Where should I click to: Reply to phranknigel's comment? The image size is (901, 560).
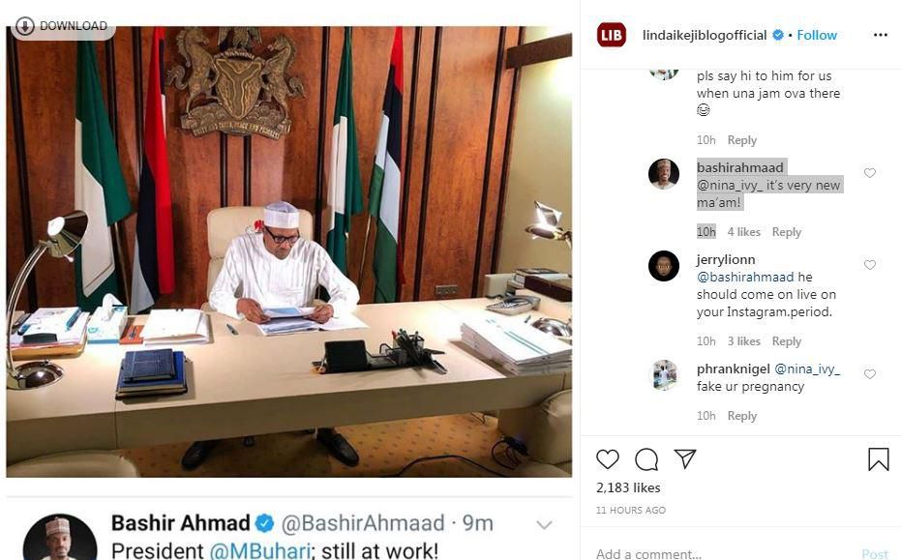tap(741, 416)
